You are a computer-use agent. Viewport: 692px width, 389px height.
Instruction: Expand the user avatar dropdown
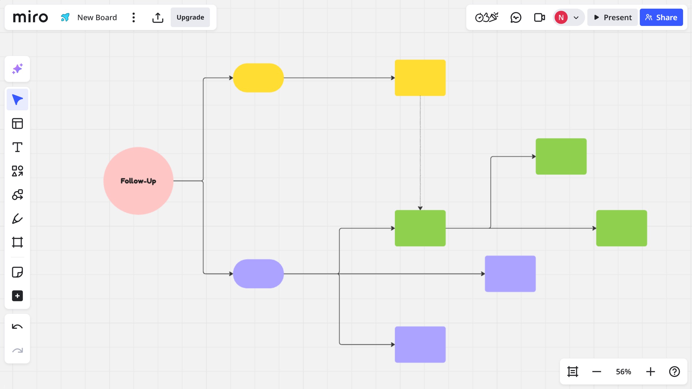click(x=576, y=17)
